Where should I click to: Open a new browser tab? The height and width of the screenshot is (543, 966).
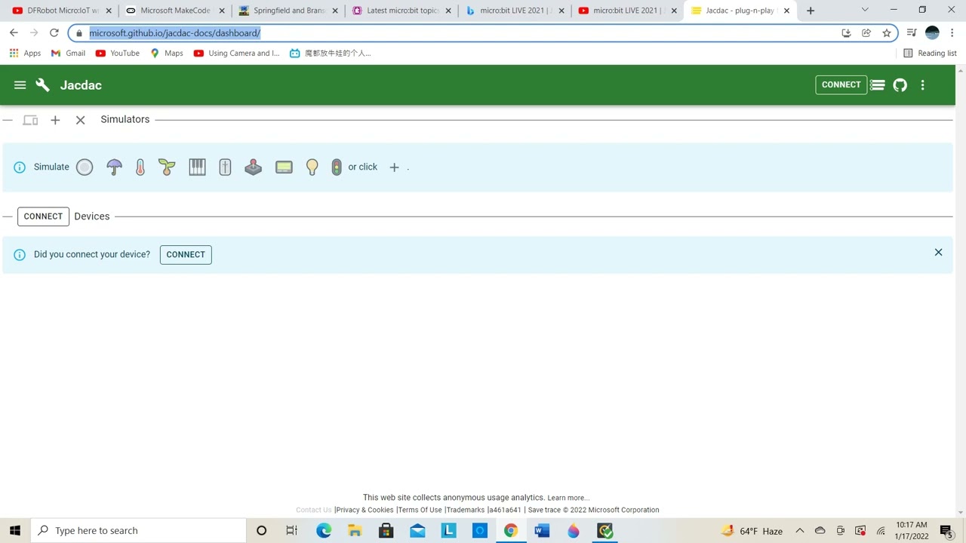tap(811, 11)
